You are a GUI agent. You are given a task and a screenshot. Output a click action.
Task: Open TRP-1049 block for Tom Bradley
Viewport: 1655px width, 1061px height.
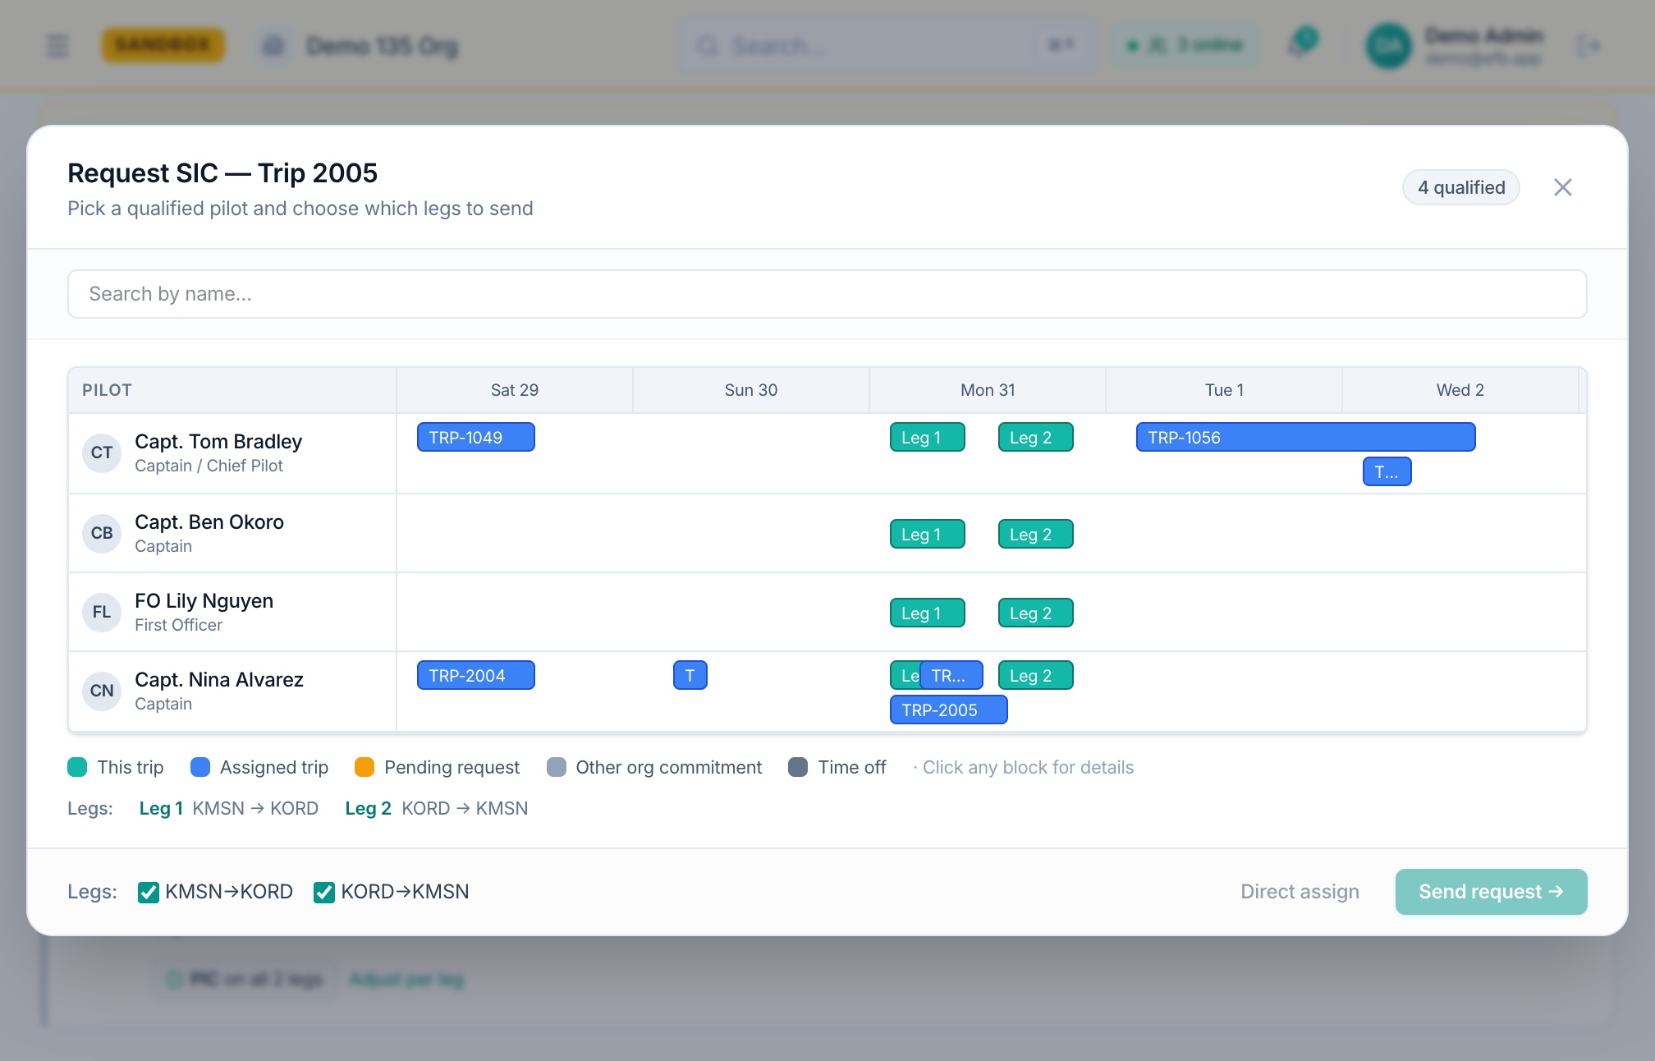[476, 438]
